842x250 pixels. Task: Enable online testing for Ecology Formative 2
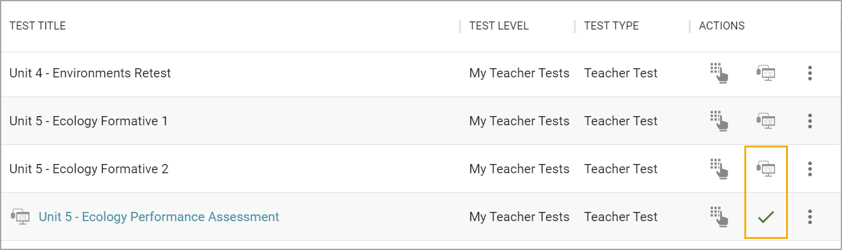coord(765,169)
